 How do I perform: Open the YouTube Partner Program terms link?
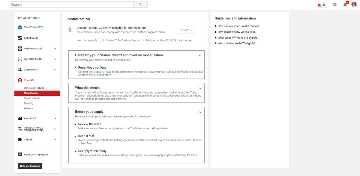pyautogui.click(x=145, y=32)
